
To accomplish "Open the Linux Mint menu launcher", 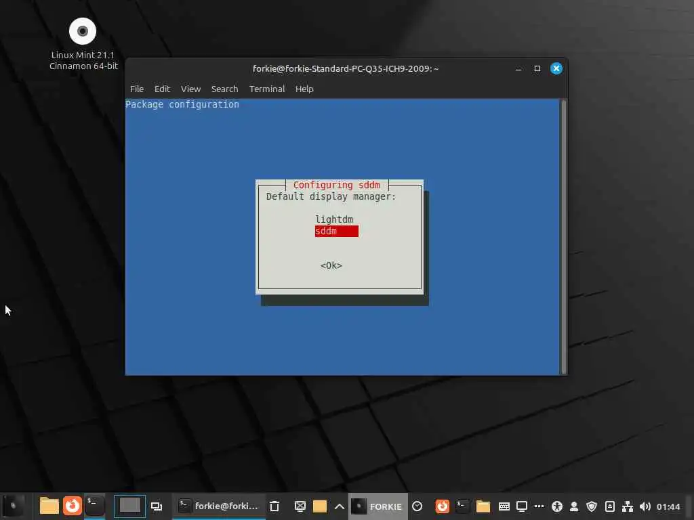I will pos(14,506).
